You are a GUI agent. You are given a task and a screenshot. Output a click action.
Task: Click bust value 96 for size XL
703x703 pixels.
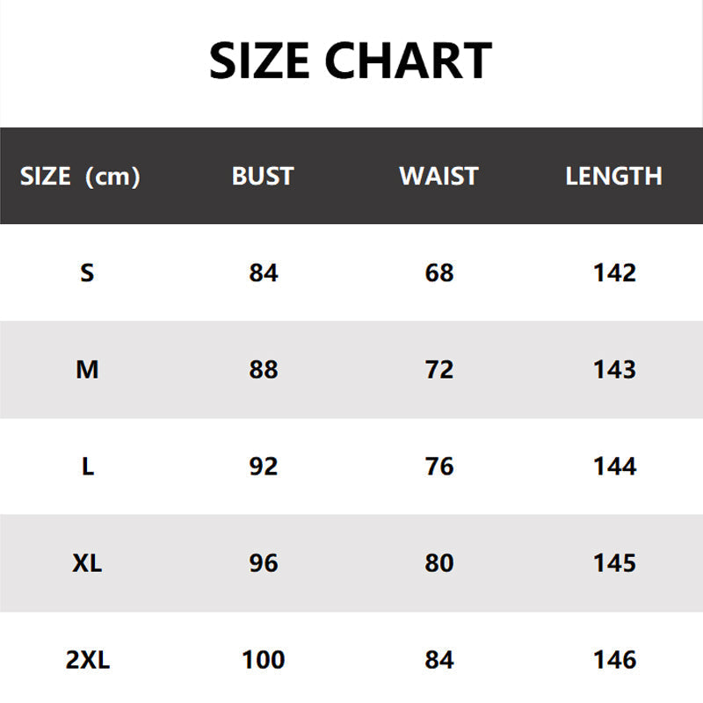[x=263, y=562]
